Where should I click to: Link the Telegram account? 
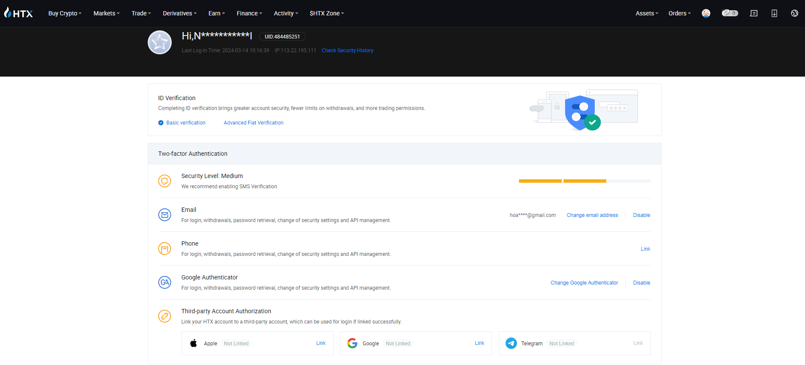click(x=638, y=343)
